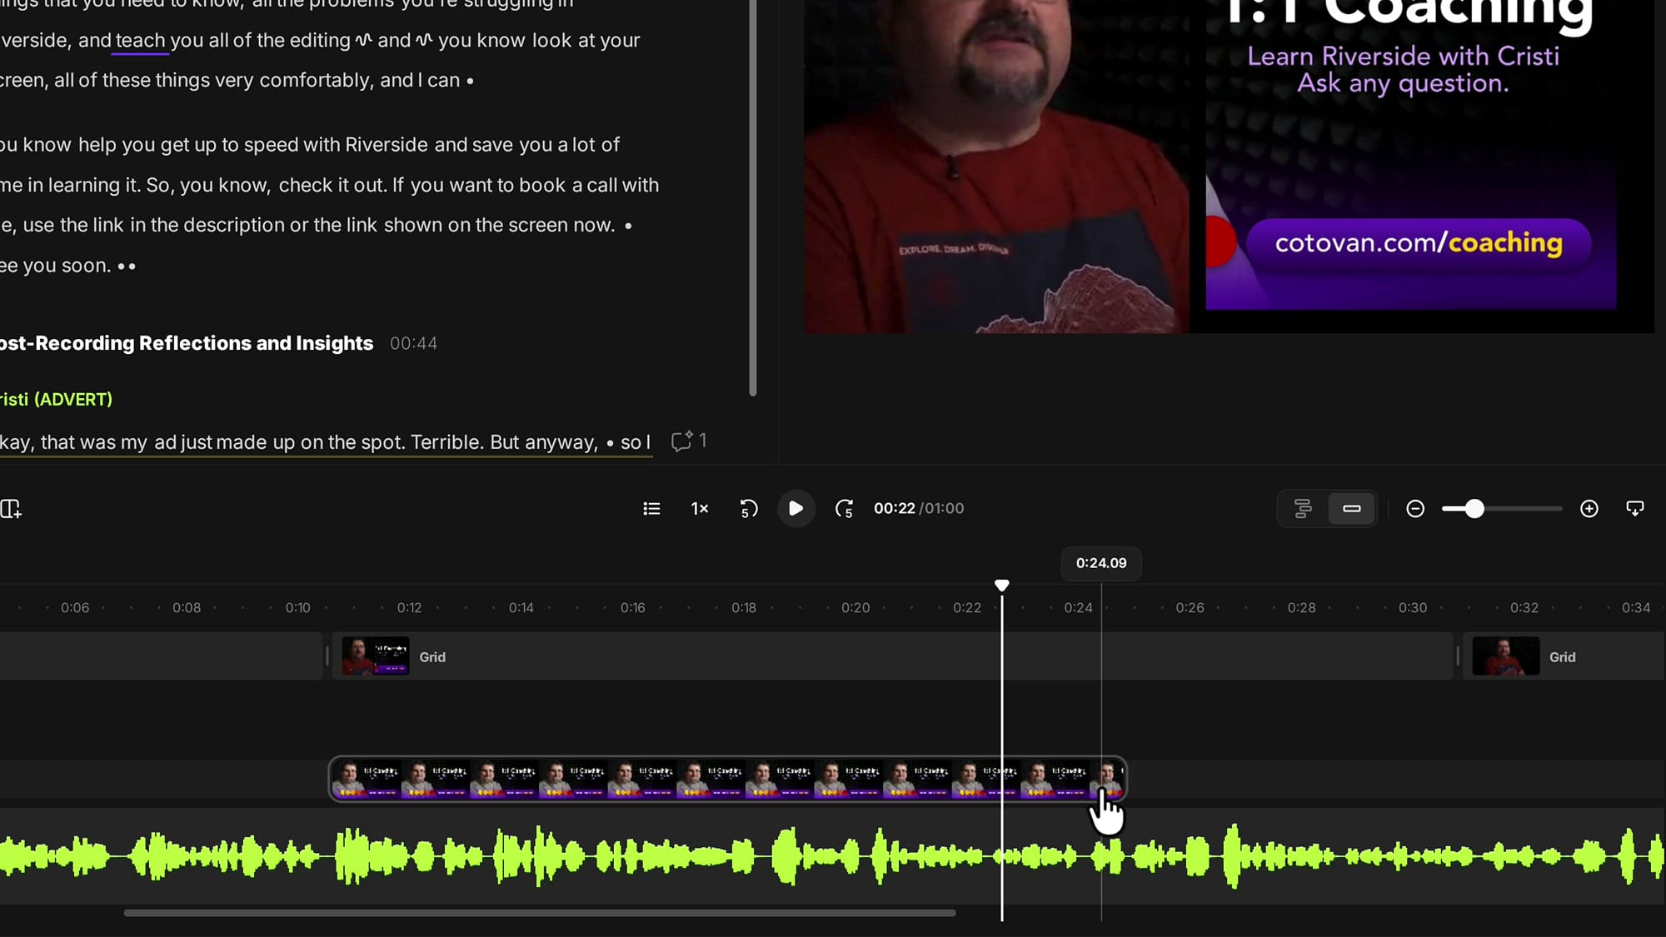Switch to single-track timeline view
1666x937 pixels.
[x=1351, y=509]
